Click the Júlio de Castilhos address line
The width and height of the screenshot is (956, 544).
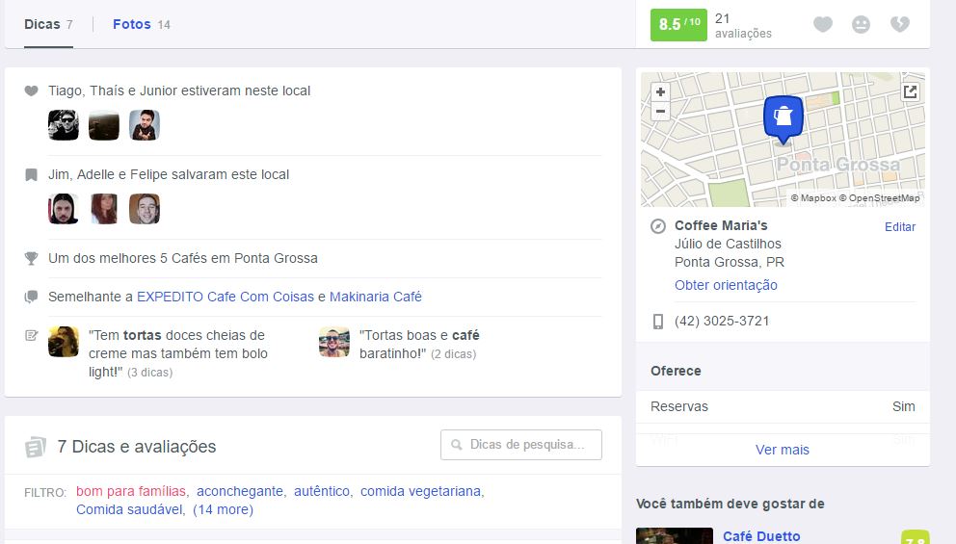(728, 244)
